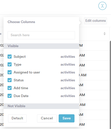Uncheck the Subject column checkbox
111x129 pixels.
coord(10,57)
